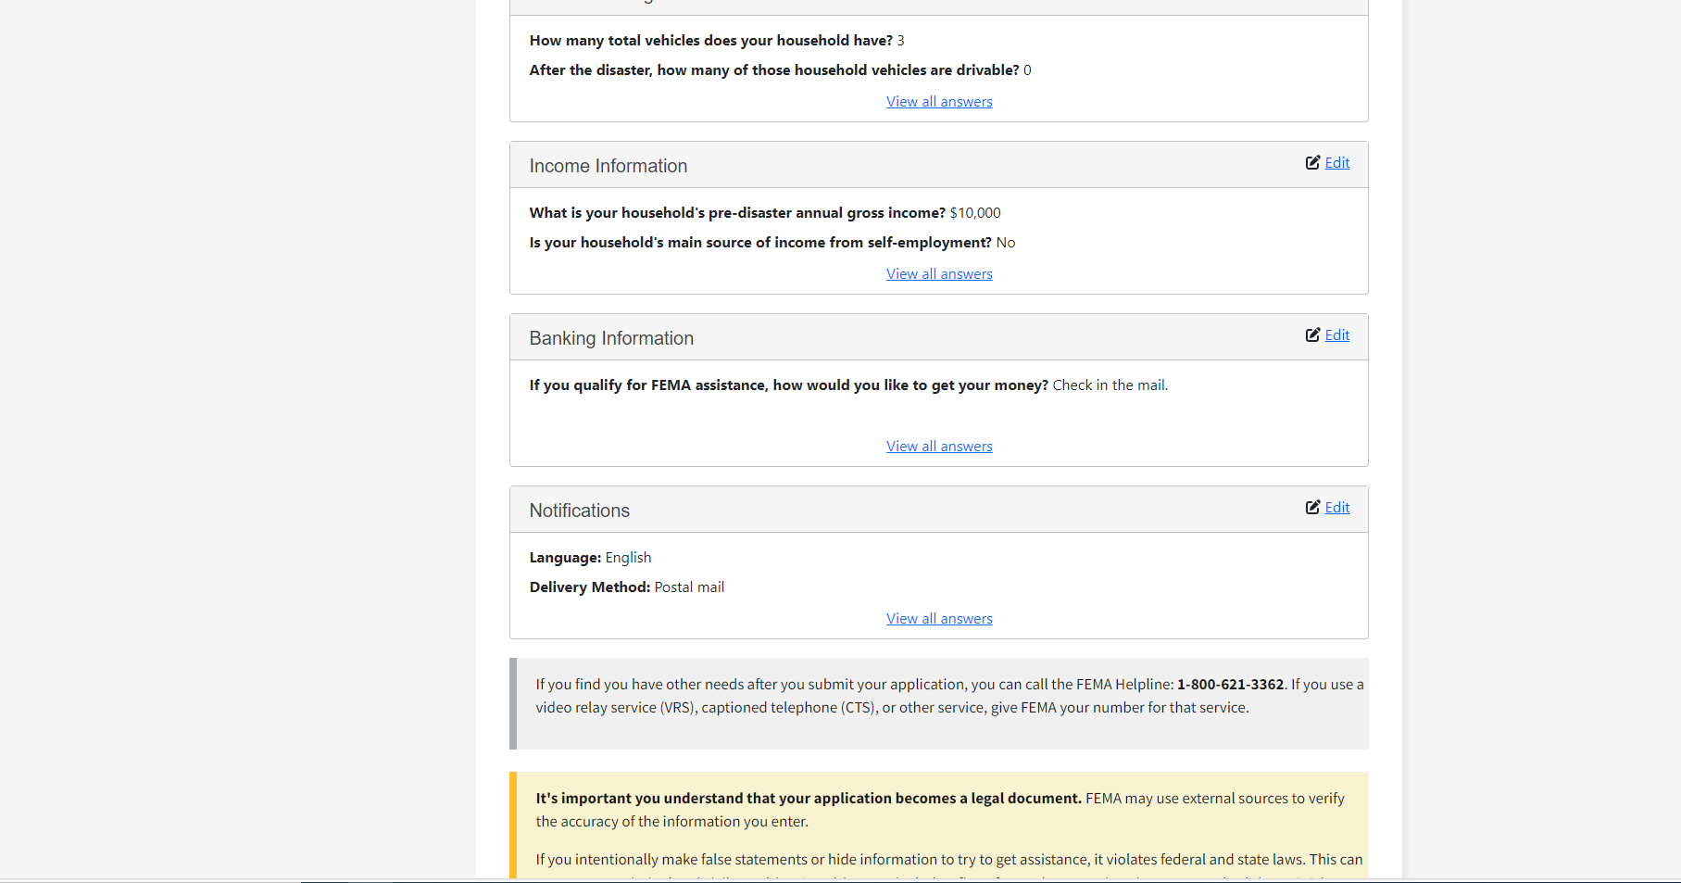Screen dimensions: 1681x883
Task: Click the $10,000 annual gross income answer
Action: 975,213
